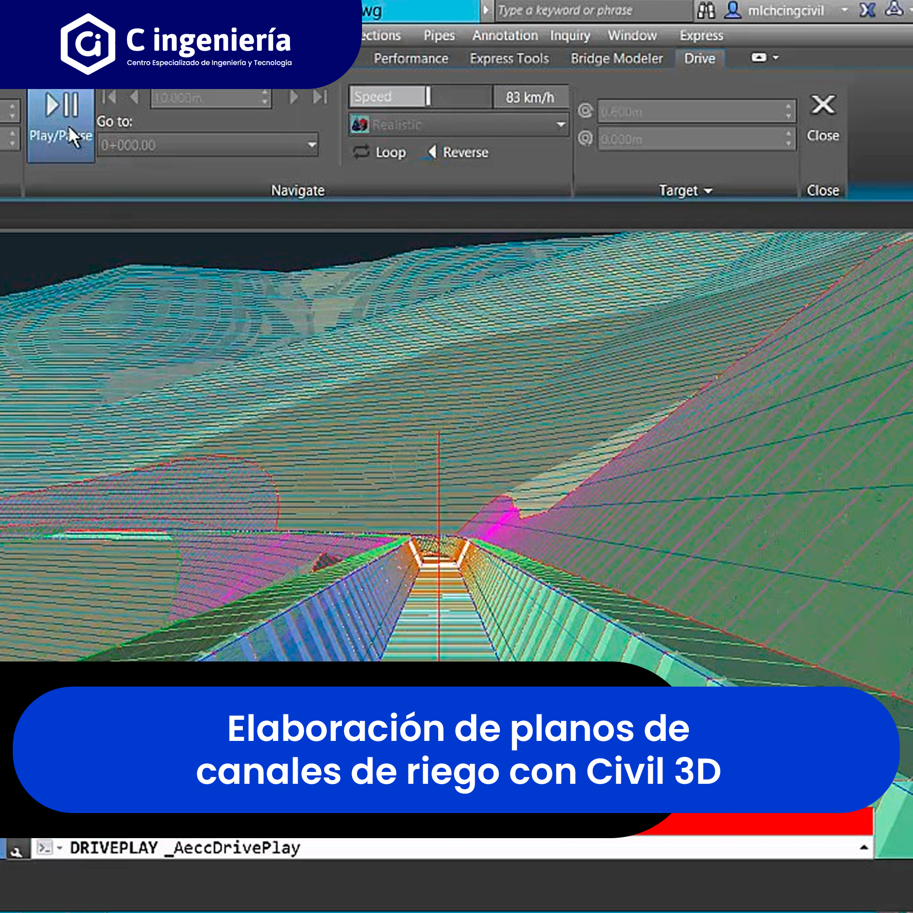Click the keyword search box
Screen dimensions: 913x913
593,10
